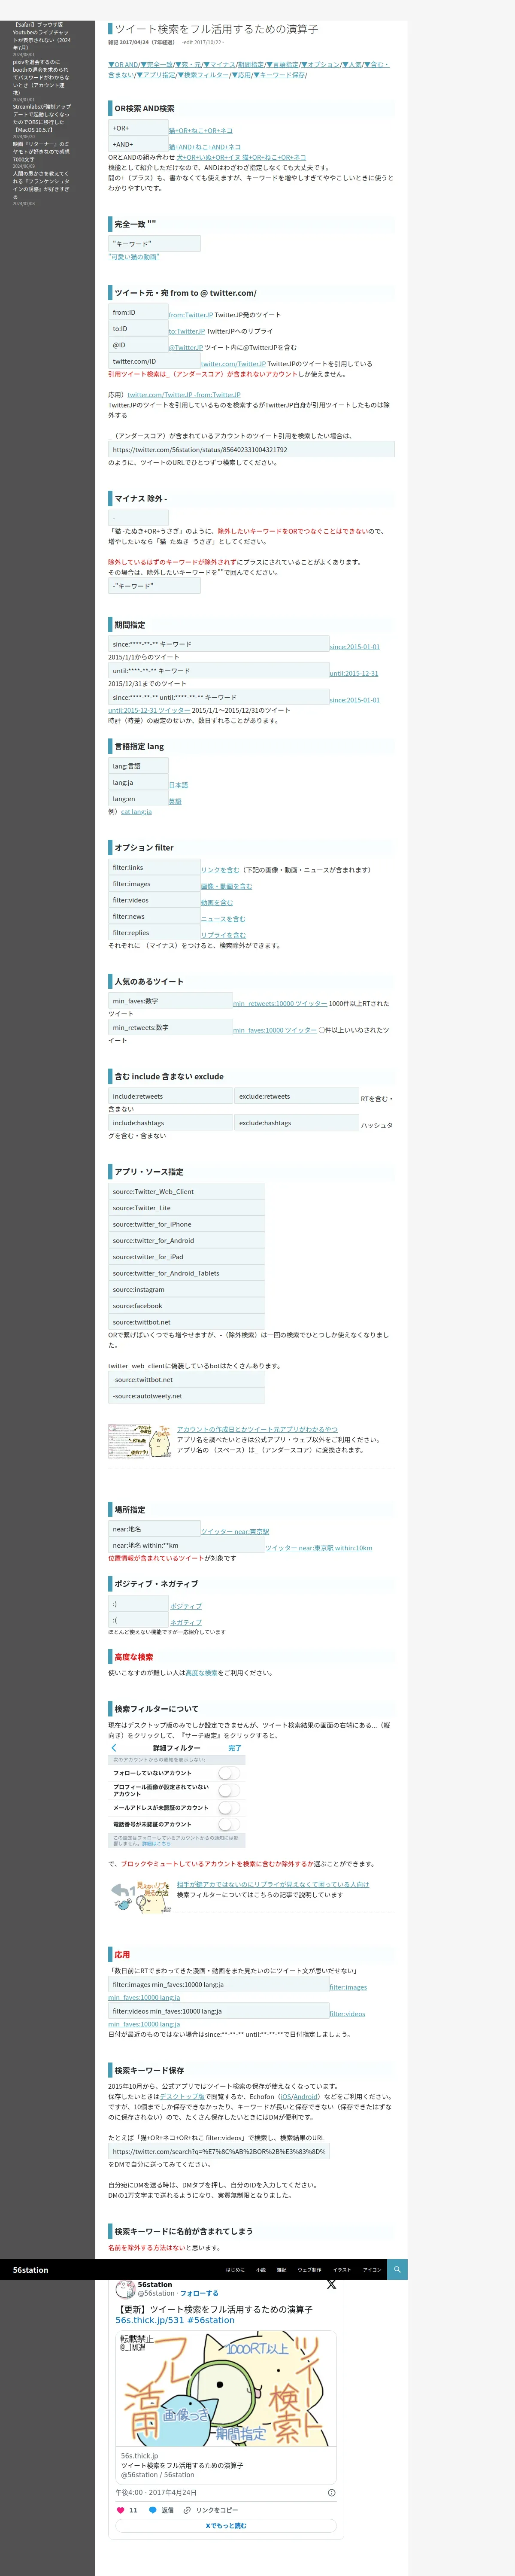Open the 小説 menu item
This screenshot has height=2576, width=515.
pos(261,2270)
